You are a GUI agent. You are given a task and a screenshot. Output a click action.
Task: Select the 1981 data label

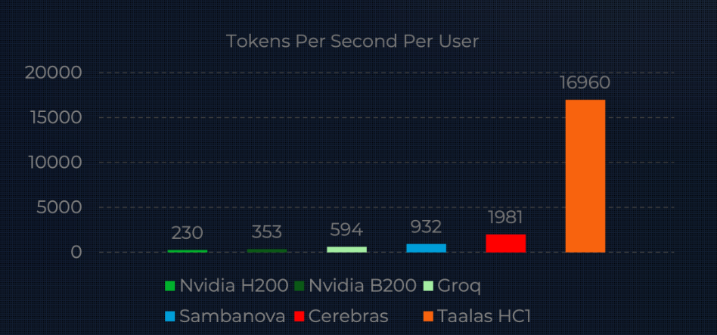coord(505,218)
